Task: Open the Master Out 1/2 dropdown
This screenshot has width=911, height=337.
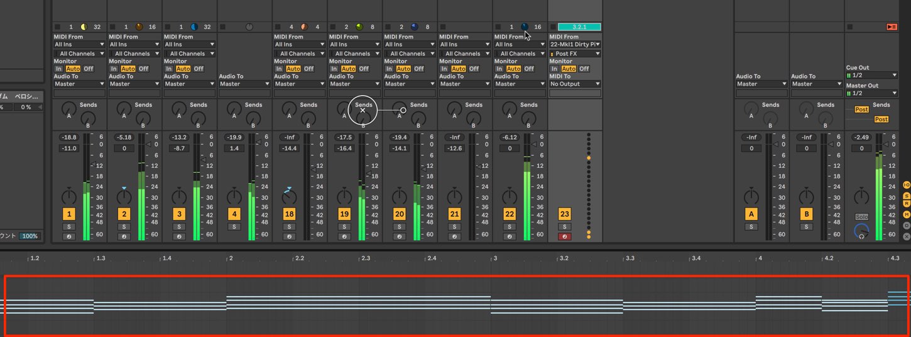Action: (871, 93)
